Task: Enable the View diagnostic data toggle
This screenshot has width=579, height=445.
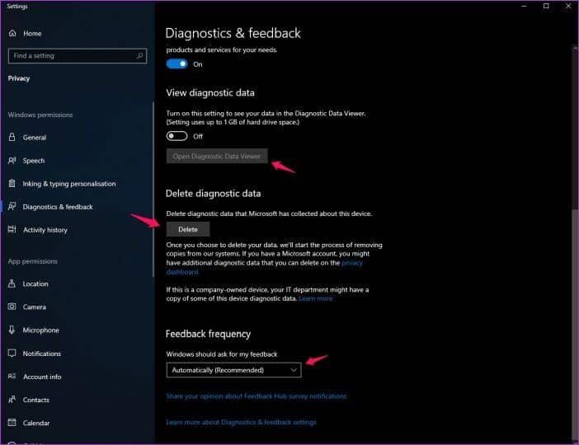Action: [177, 136]
